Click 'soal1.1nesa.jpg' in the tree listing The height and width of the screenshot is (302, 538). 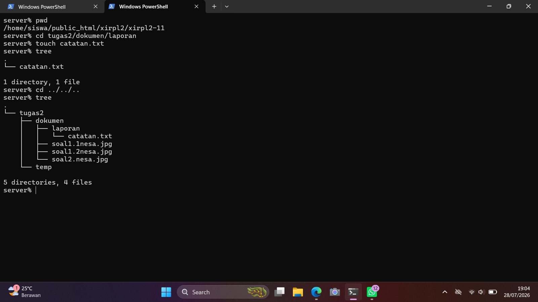point(82,144)
